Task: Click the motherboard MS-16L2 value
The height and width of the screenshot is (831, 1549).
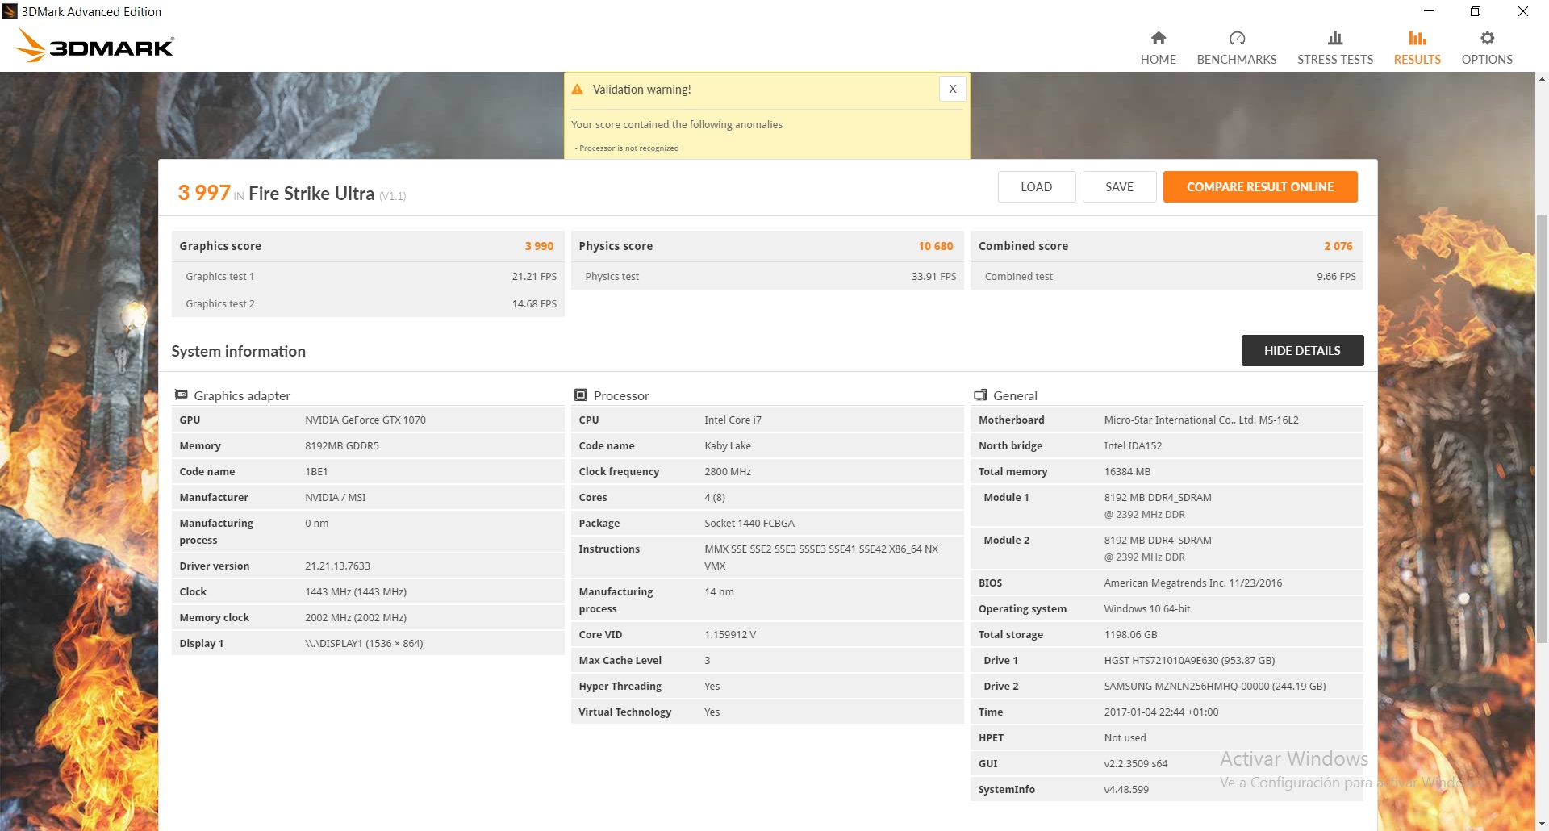Action: (x=1201, y=420)
